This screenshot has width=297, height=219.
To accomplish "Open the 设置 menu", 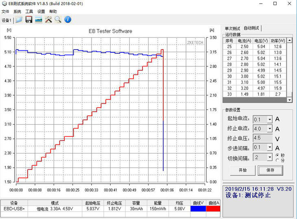I will pos(41,11).
